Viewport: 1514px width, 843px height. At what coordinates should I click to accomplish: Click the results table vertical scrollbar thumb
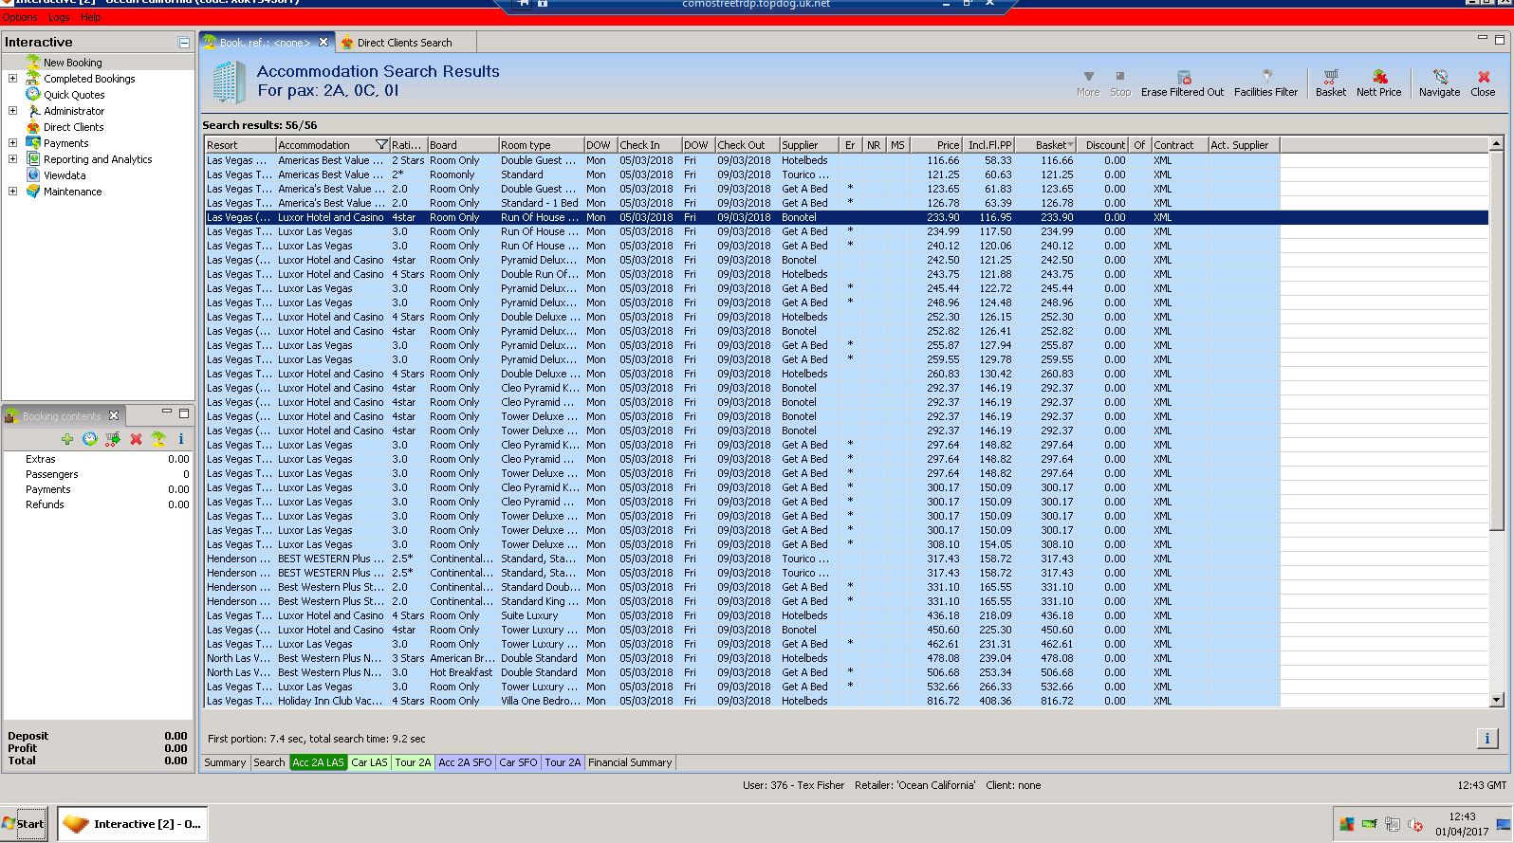click(x=1497, y=341)
